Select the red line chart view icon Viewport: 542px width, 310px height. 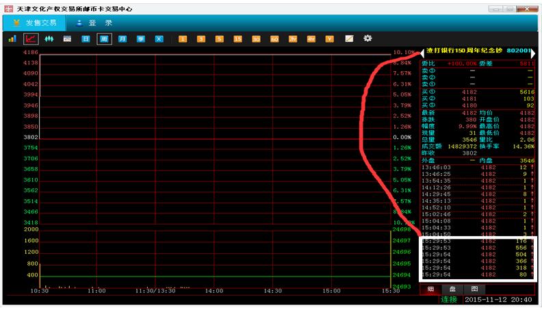(x=31, y=39)
